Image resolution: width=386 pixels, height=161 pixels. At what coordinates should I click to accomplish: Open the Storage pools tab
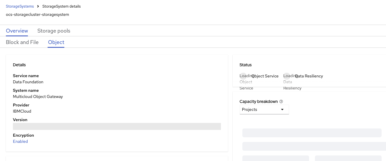[54, 31]
